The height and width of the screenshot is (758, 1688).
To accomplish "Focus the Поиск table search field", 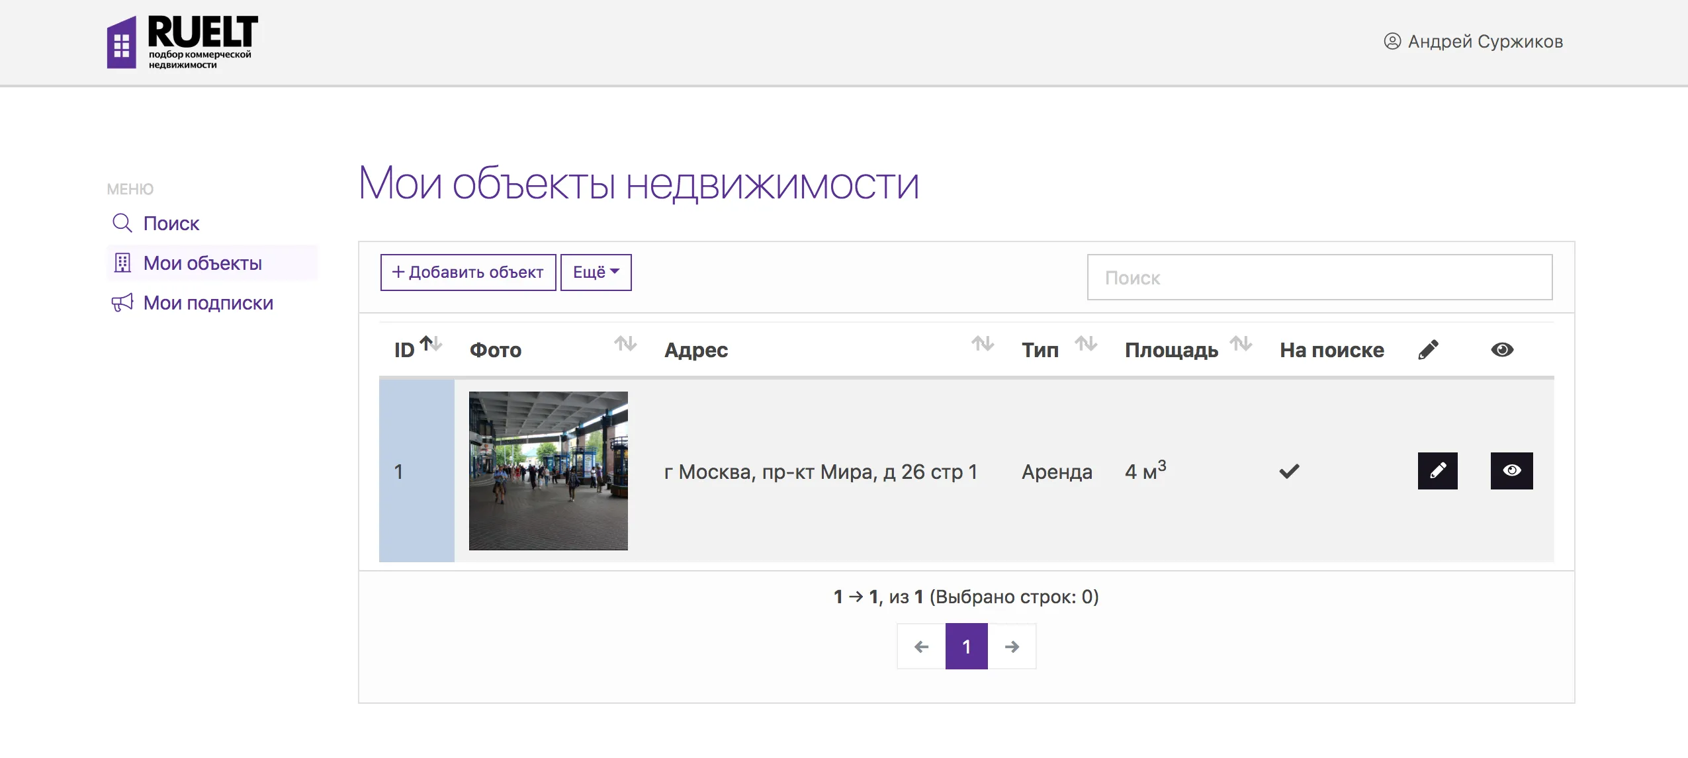I will [x=1319, y=278].
